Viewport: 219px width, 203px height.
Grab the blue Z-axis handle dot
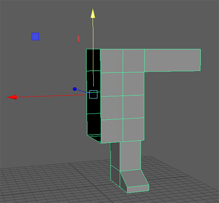[74, 89]
